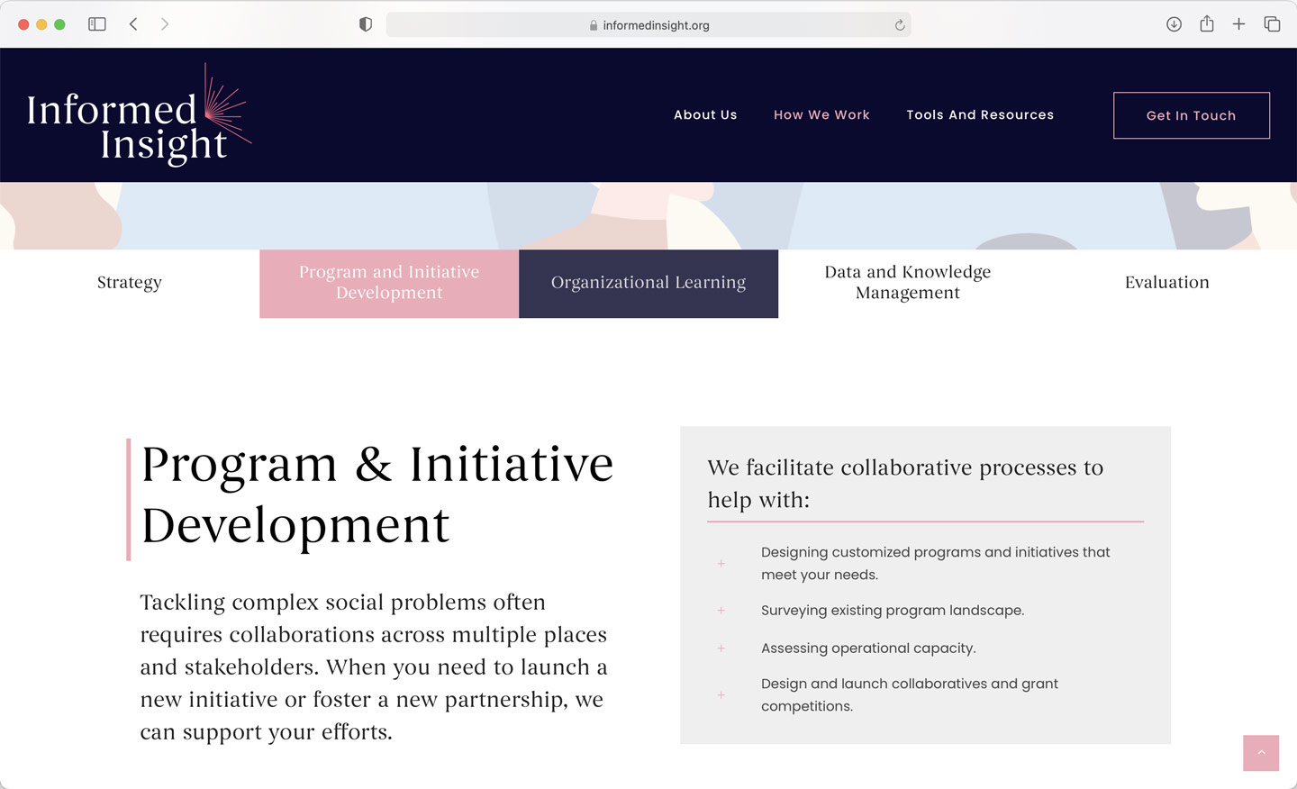Switch to the Organizational Learning tab

click(x=648, y=283)
